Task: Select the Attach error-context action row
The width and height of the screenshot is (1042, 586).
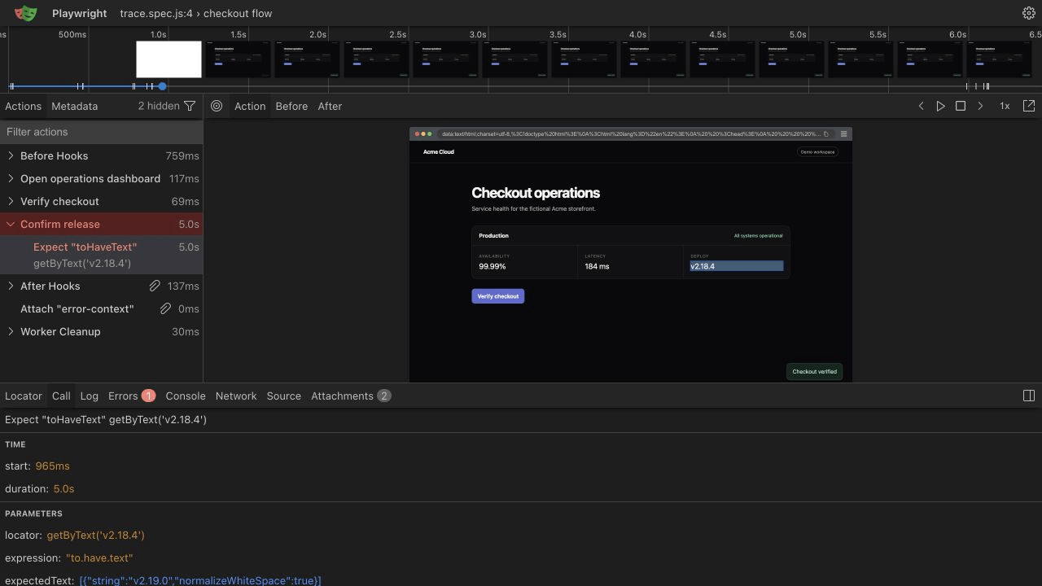Action: click(101, 308)
